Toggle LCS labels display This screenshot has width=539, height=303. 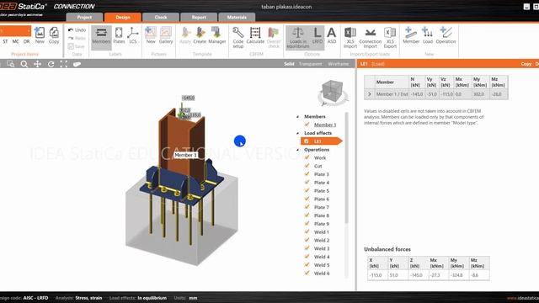133,35
